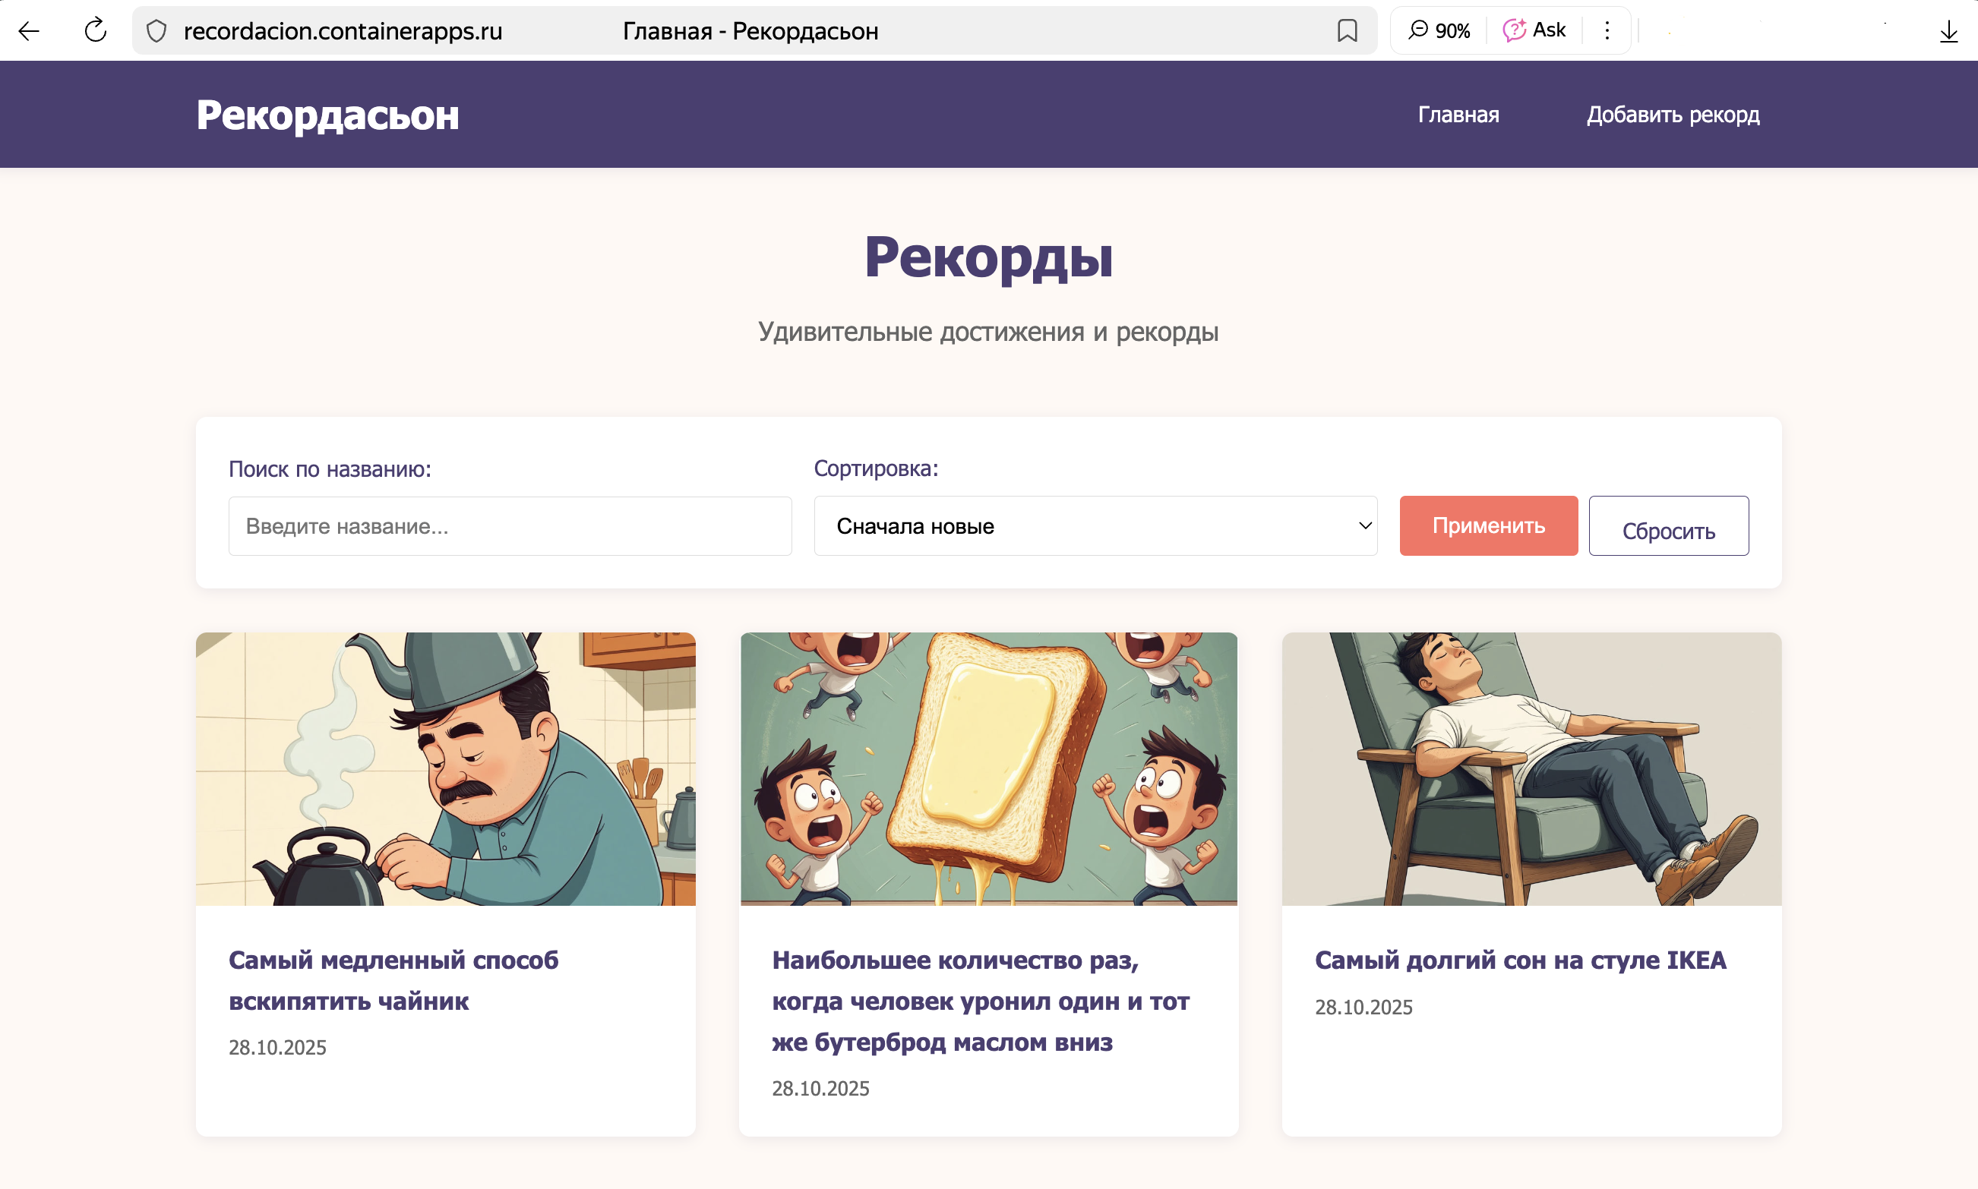Reload the current page

93,30
